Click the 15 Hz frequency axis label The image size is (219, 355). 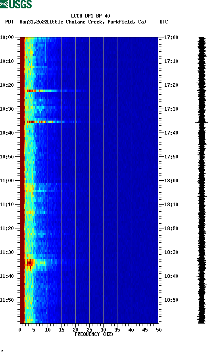61,330
